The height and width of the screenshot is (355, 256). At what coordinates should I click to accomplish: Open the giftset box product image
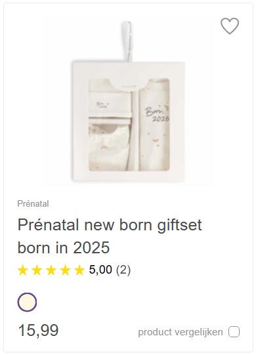(129, 102)
